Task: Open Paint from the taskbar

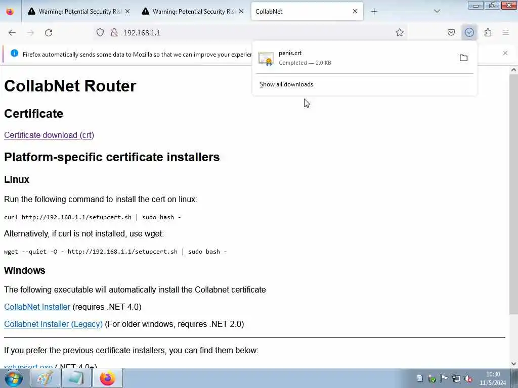Action: coord(45,378)
